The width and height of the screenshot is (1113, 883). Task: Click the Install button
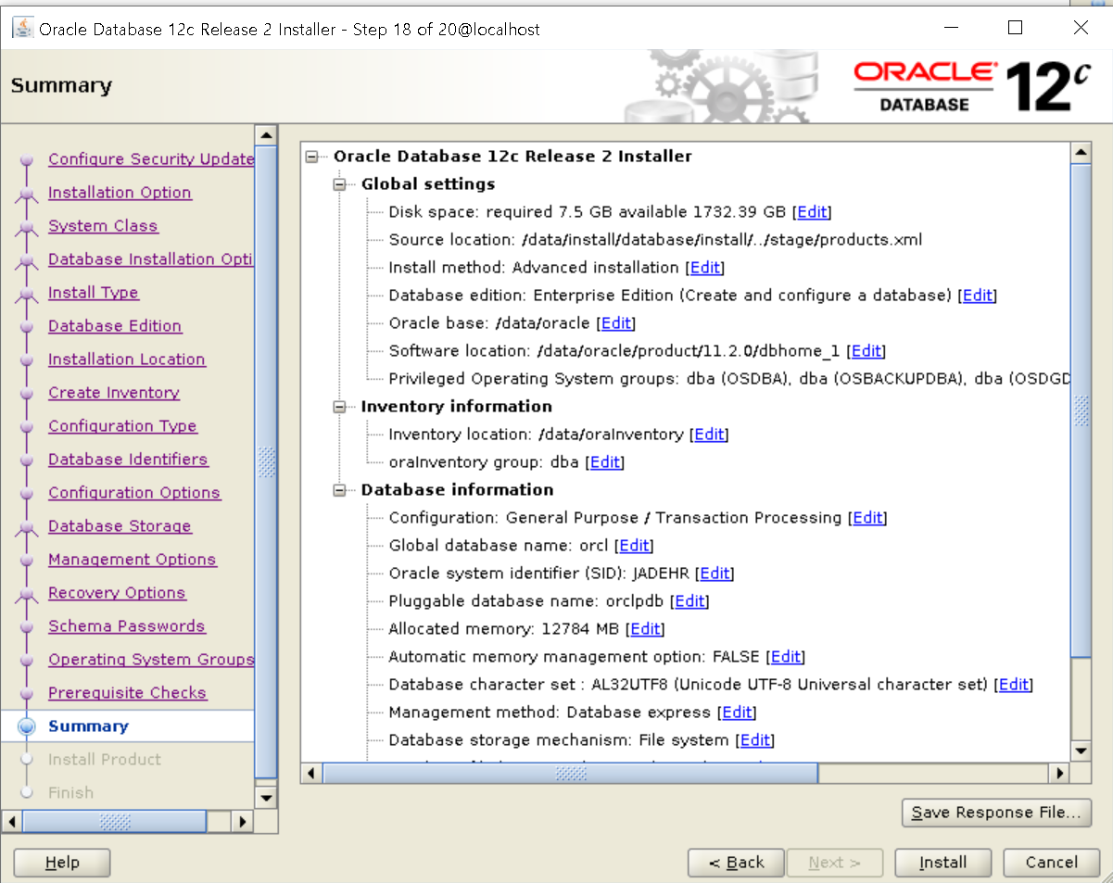click(x=943, y=863)
